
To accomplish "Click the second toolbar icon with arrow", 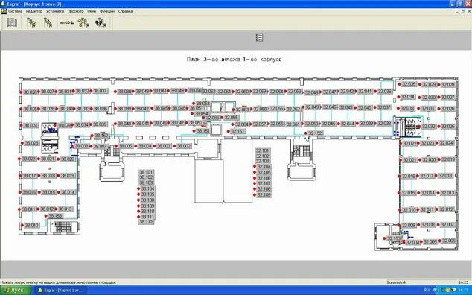I will pos(31,23).
